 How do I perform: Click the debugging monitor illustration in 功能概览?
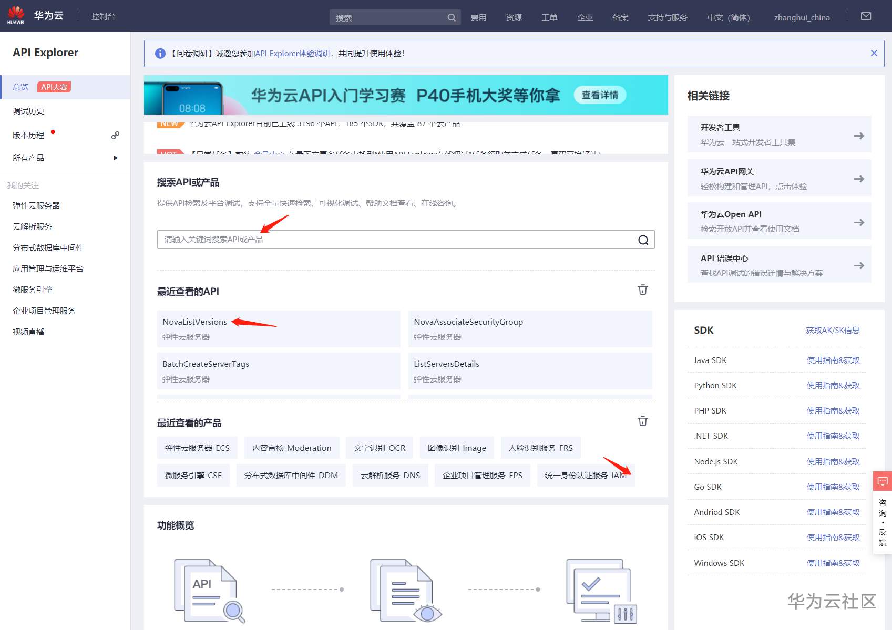(x=602, y=591)
